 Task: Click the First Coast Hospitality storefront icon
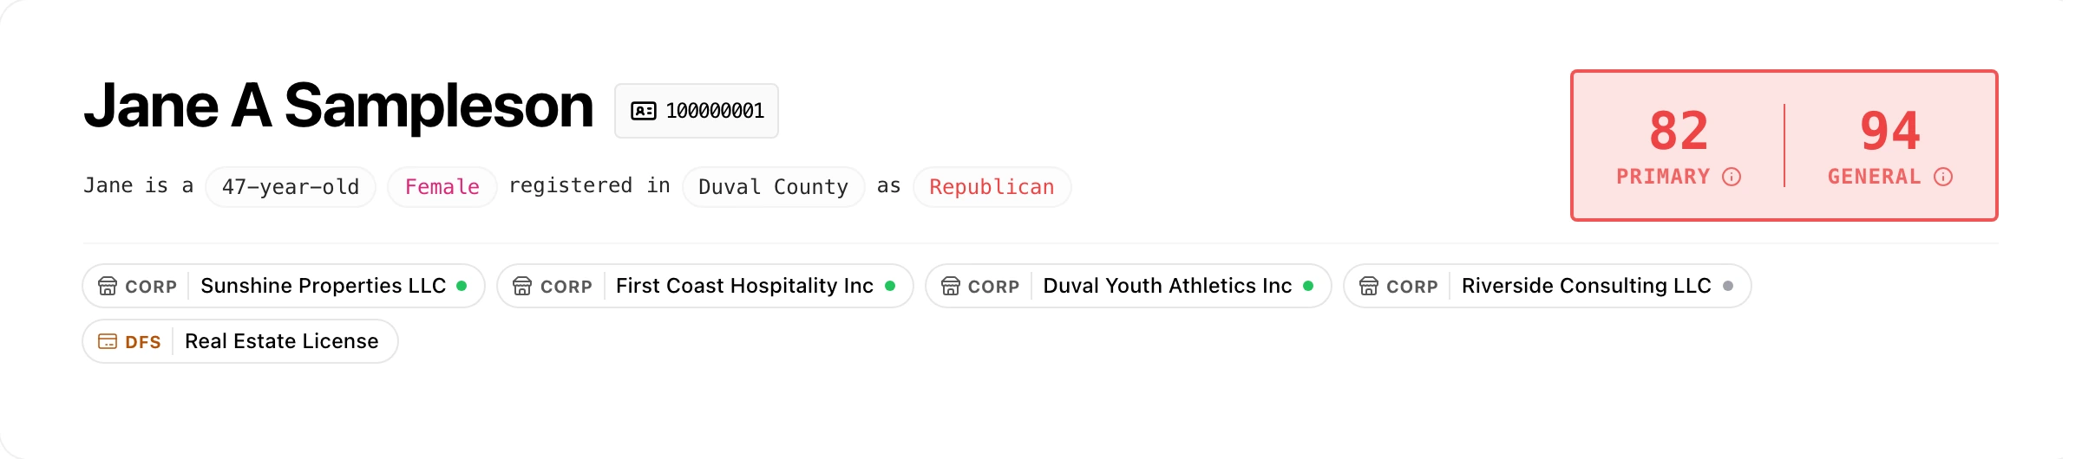coord(522,286)
